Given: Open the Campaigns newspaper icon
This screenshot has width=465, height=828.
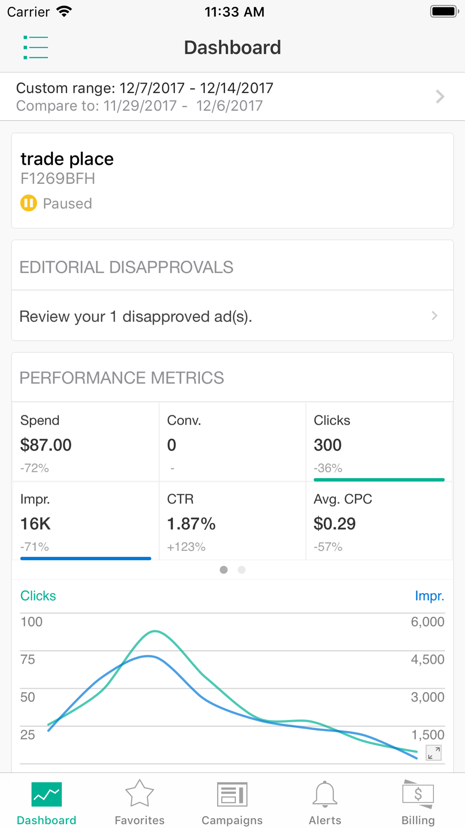Looking at the screenshot, I should [232, 794].
